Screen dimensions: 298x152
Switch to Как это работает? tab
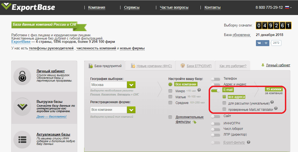pos(233,66)
